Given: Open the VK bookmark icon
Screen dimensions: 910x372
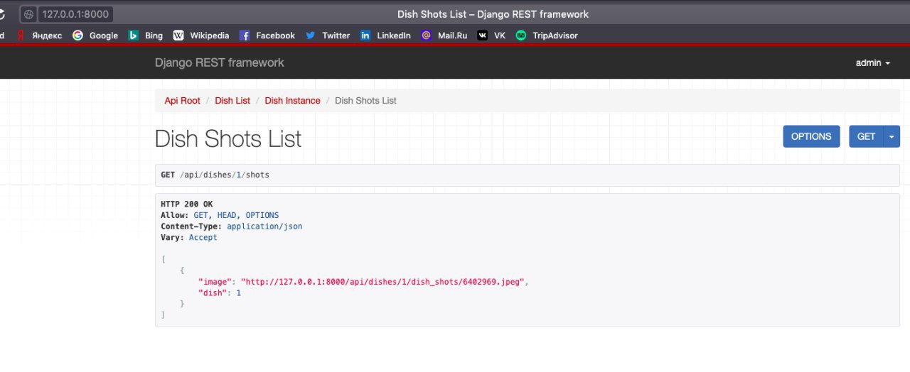Looking at the screenshot, I should (483, 35).
